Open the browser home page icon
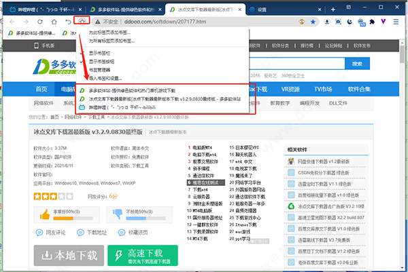 (x=54, y=22)
